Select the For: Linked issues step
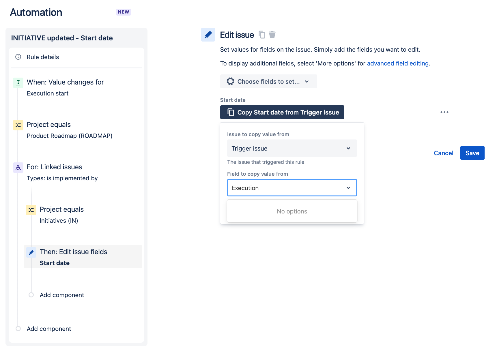 coord(76,172)
